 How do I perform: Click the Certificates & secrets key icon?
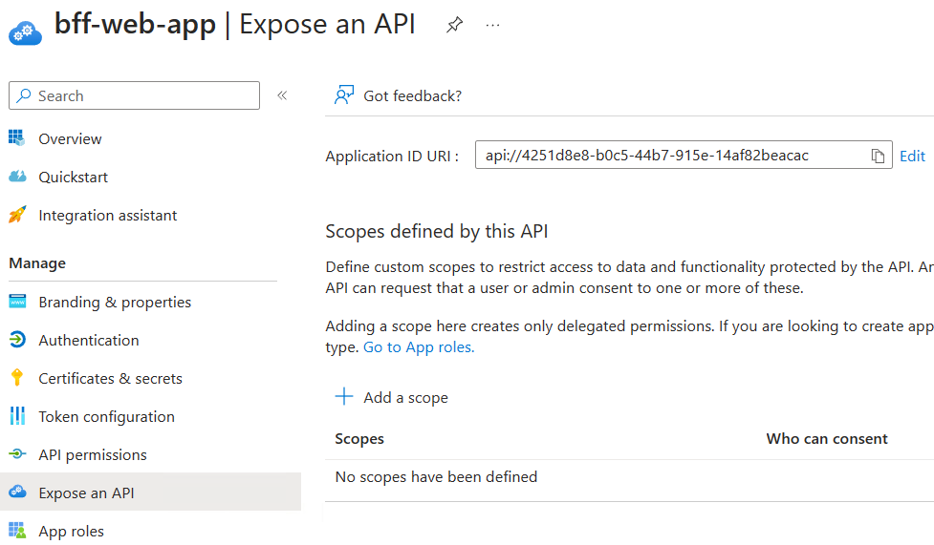coord(17,377)
